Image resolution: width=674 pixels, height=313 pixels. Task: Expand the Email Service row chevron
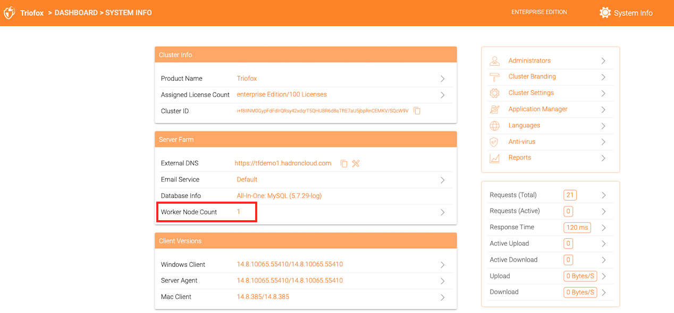443,180
